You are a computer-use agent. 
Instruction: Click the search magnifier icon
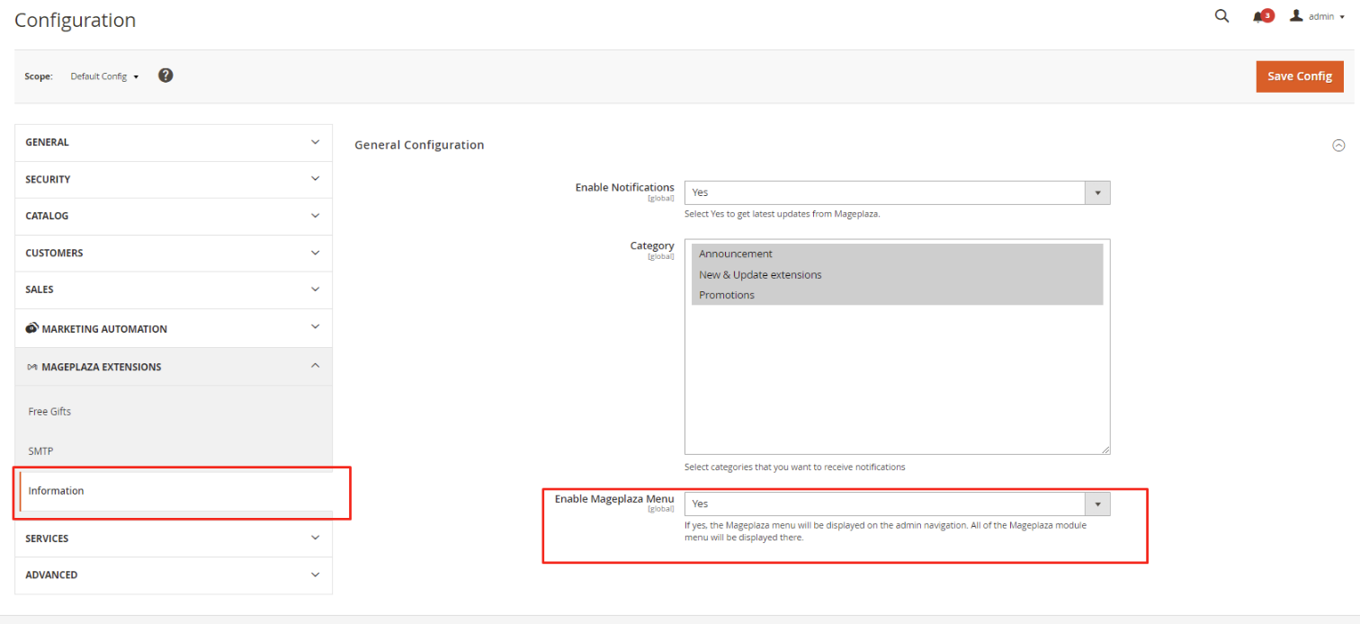pyautogui.click(x=1221, y=16)
